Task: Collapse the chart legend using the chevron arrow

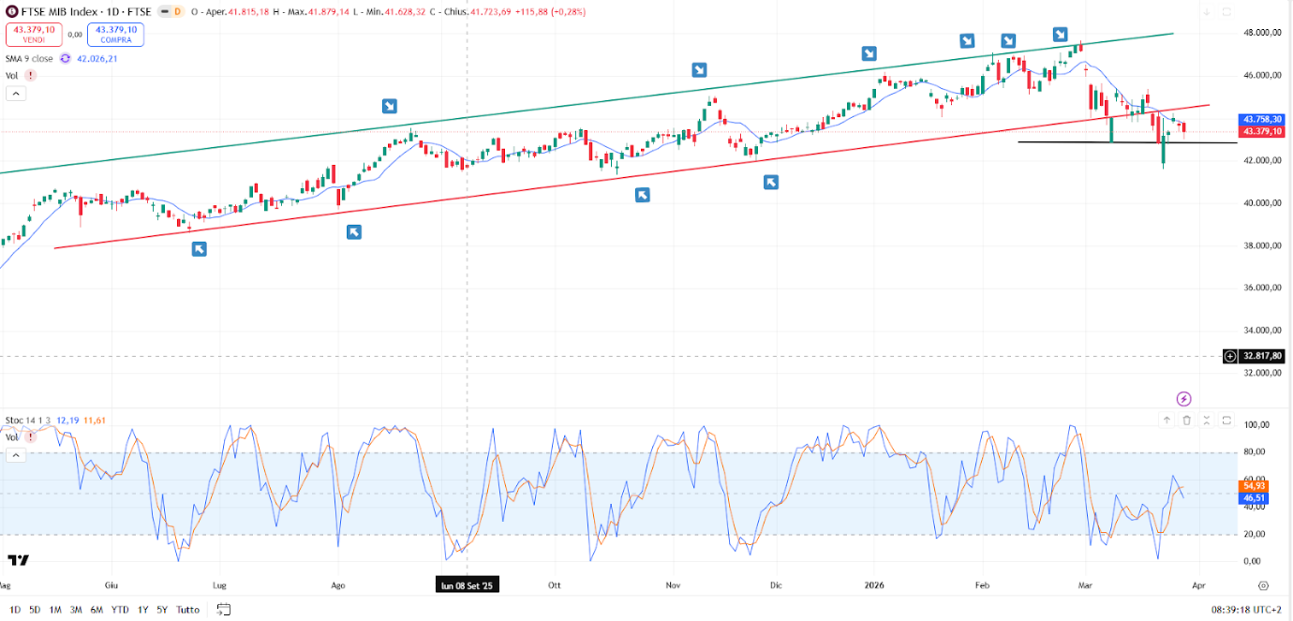Action: pos(16,93)
